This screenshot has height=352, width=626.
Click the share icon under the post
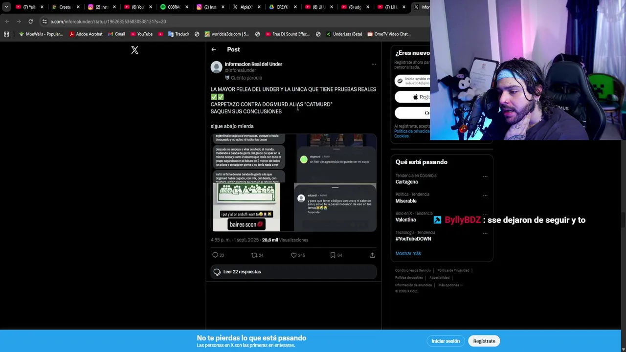coord(372,255)
